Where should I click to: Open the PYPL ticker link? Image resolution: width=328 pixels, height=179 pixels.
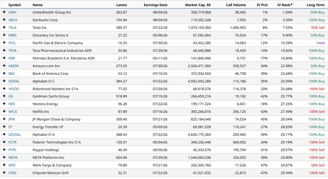pyautogui.click(x=12, y=150)
